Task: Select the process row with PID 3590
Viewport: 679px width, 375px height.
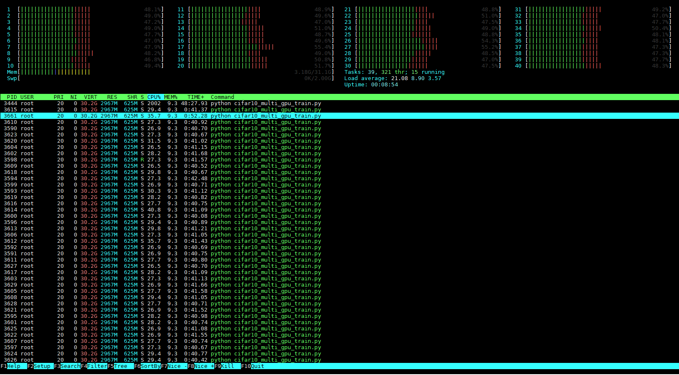Action: point(339,128)
